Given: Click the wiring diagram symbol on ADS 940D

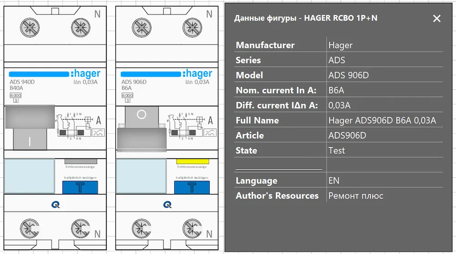Looking at the screenshot, I should click(x=74, y=126).
